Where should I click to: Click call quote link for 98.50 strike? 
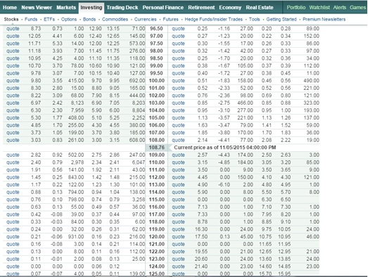coord(13,58)
